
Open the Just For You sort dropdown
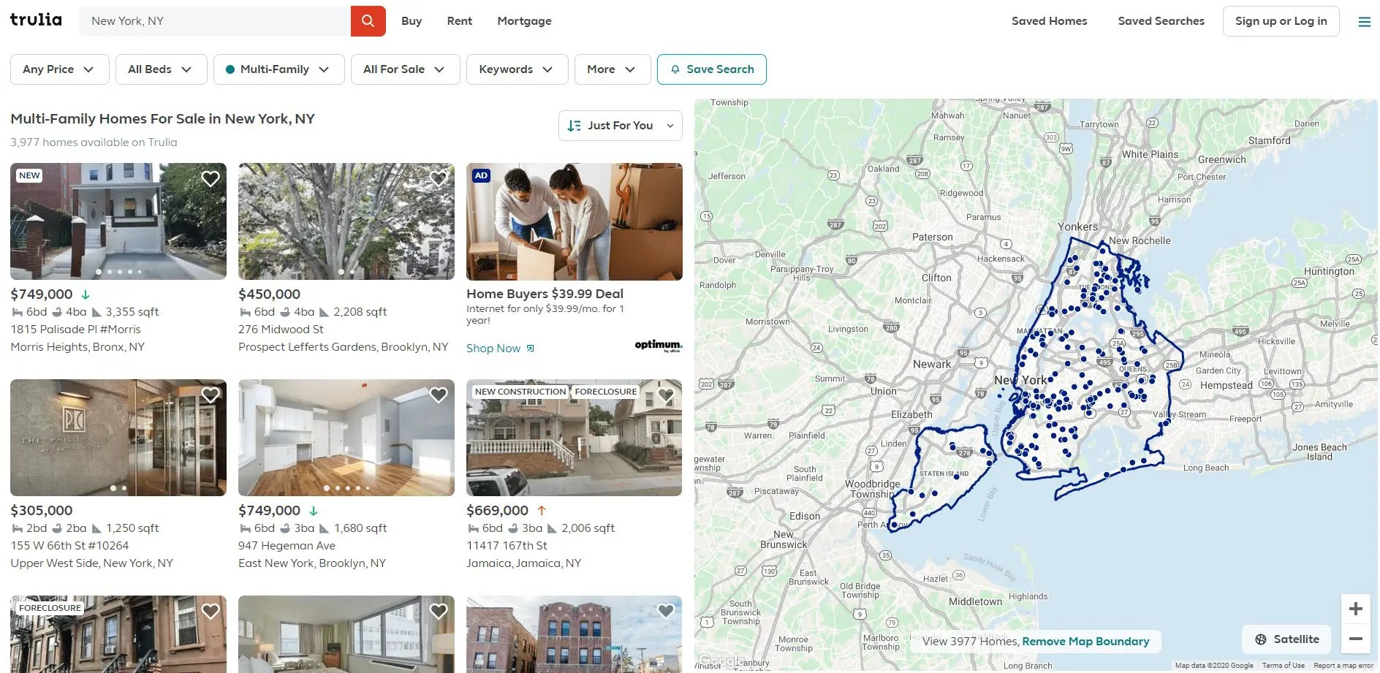pyautogui.click(x=620, y=126)
